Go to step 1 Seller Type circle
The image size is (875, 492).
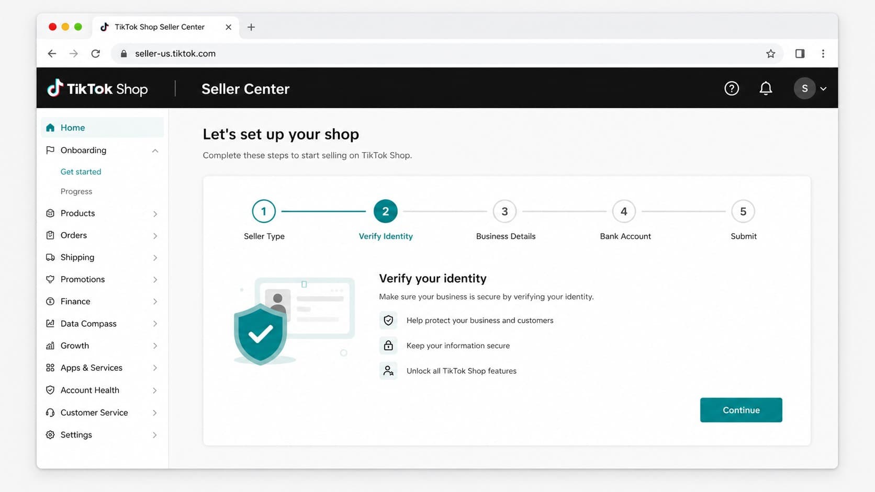[x=264, y=211]
